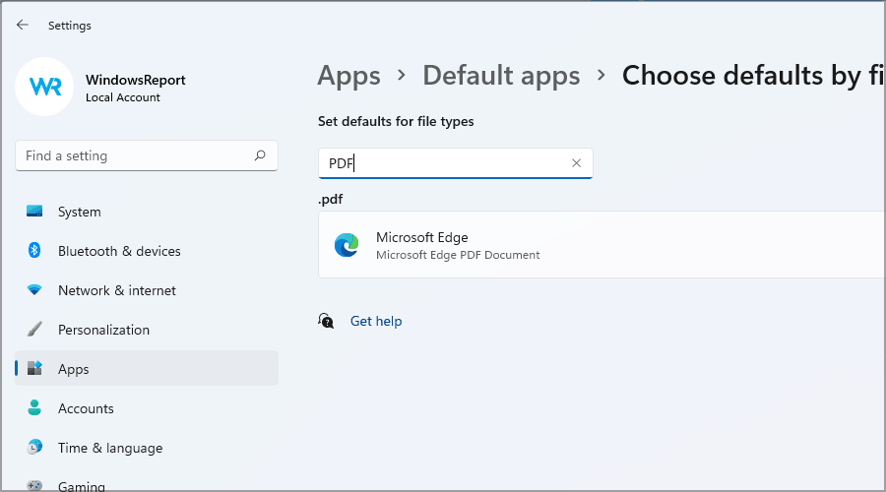Open Gaming settings
This screenshot has height=492, width=886.
tap(147, 485)
